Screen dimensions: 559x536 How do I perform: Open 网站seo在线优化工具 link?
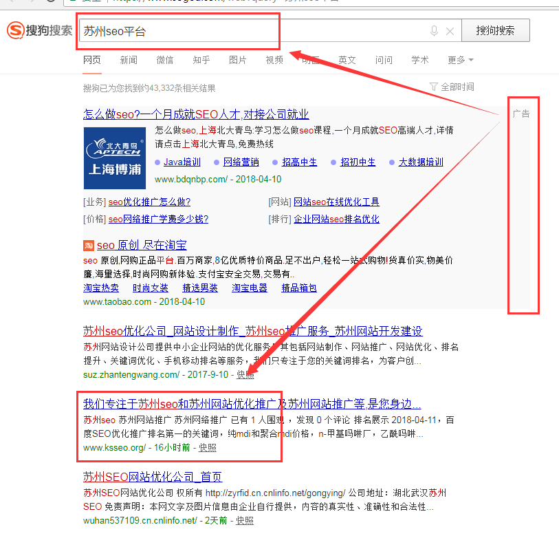pyautogui.click(x=336, y=202)
